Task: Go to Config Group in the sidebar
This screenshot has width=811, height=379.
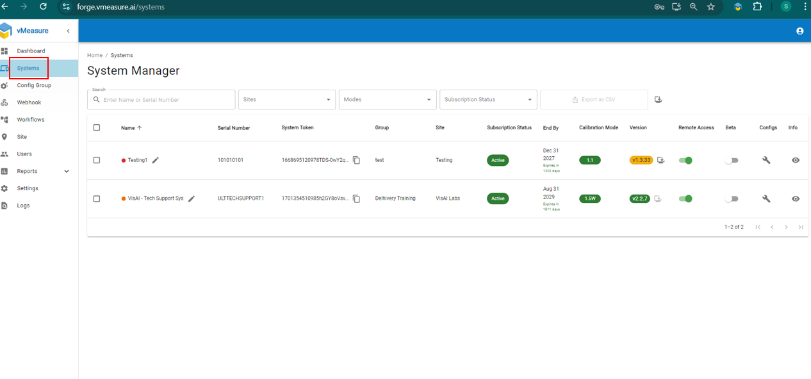Action: coord(34,85)
